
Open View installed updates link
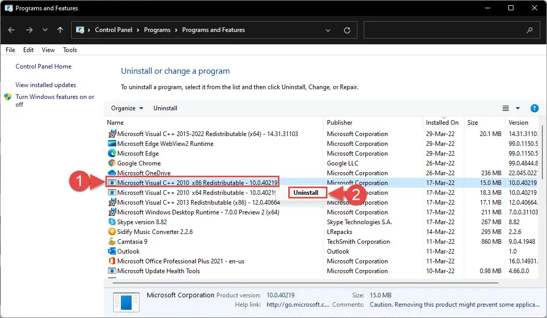45,85
